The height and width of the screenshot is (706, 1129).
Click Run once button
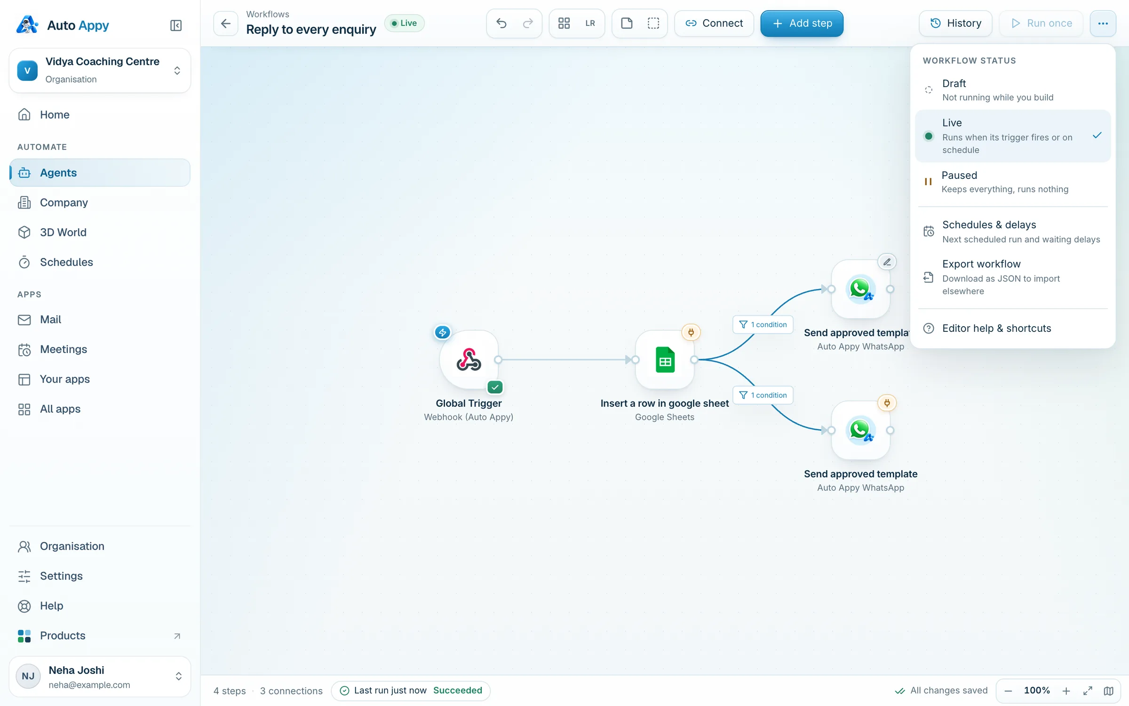click(x=1041, y=23)
